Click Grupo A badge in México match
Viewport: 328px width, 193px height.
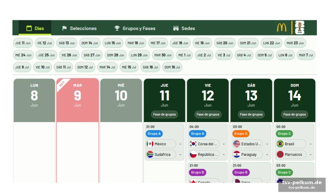[154, 133]
